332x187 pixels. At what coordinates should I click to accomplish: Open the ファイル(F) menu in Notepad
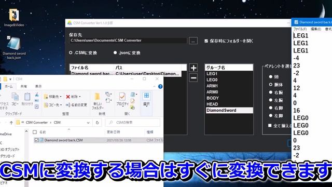[300, 29]
